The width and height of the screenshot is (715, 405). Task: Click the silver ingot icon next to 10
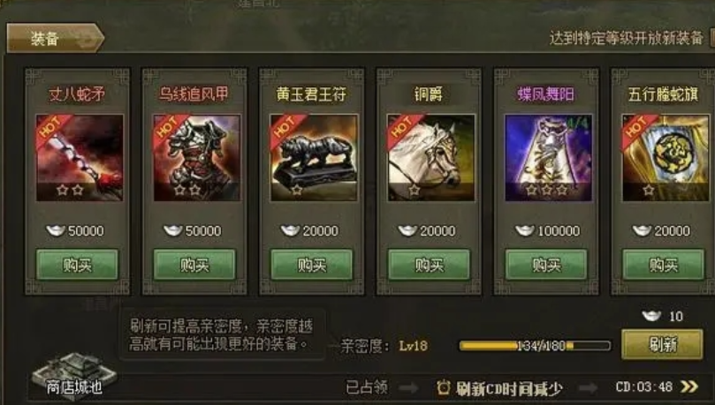651,315
